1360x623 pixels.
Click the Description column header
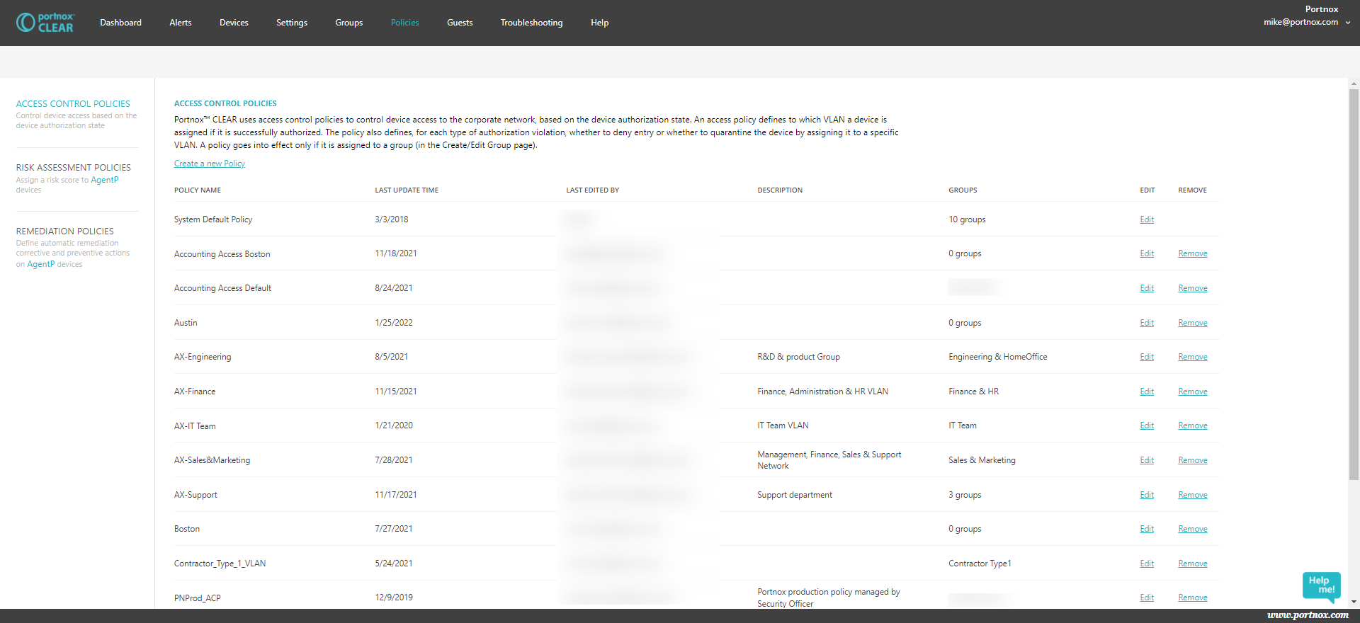[x=780, y=190]
